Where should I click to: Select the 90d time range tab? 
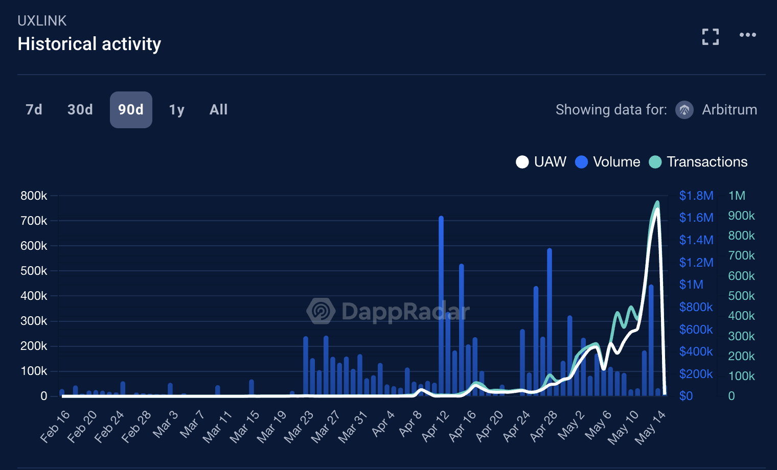tap(131, 110)
